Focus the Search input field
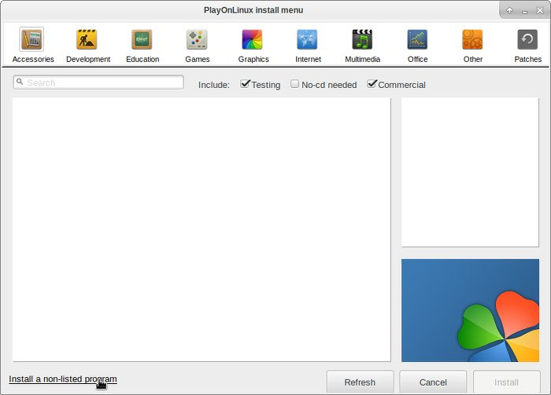The width and height of the screenshot is (551, 395). coord(98,82)
